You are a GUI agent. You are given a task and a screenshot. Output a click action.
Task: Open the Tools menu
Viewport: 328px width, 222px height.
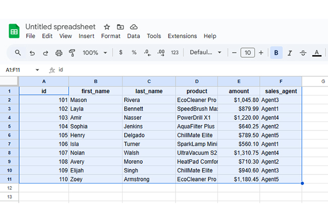pyautogui.click(x=154, y=36)
